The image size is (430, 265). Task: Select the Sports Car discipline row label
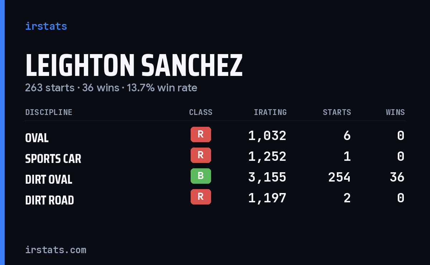(x=53, y=159)
